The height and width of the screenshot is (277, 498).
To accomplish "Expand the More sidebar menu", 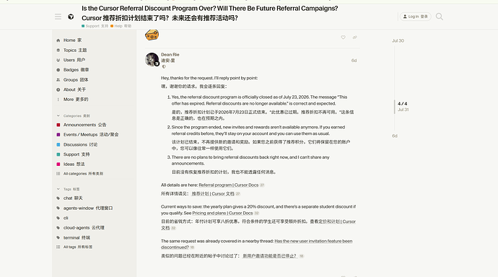I will 95,100.
